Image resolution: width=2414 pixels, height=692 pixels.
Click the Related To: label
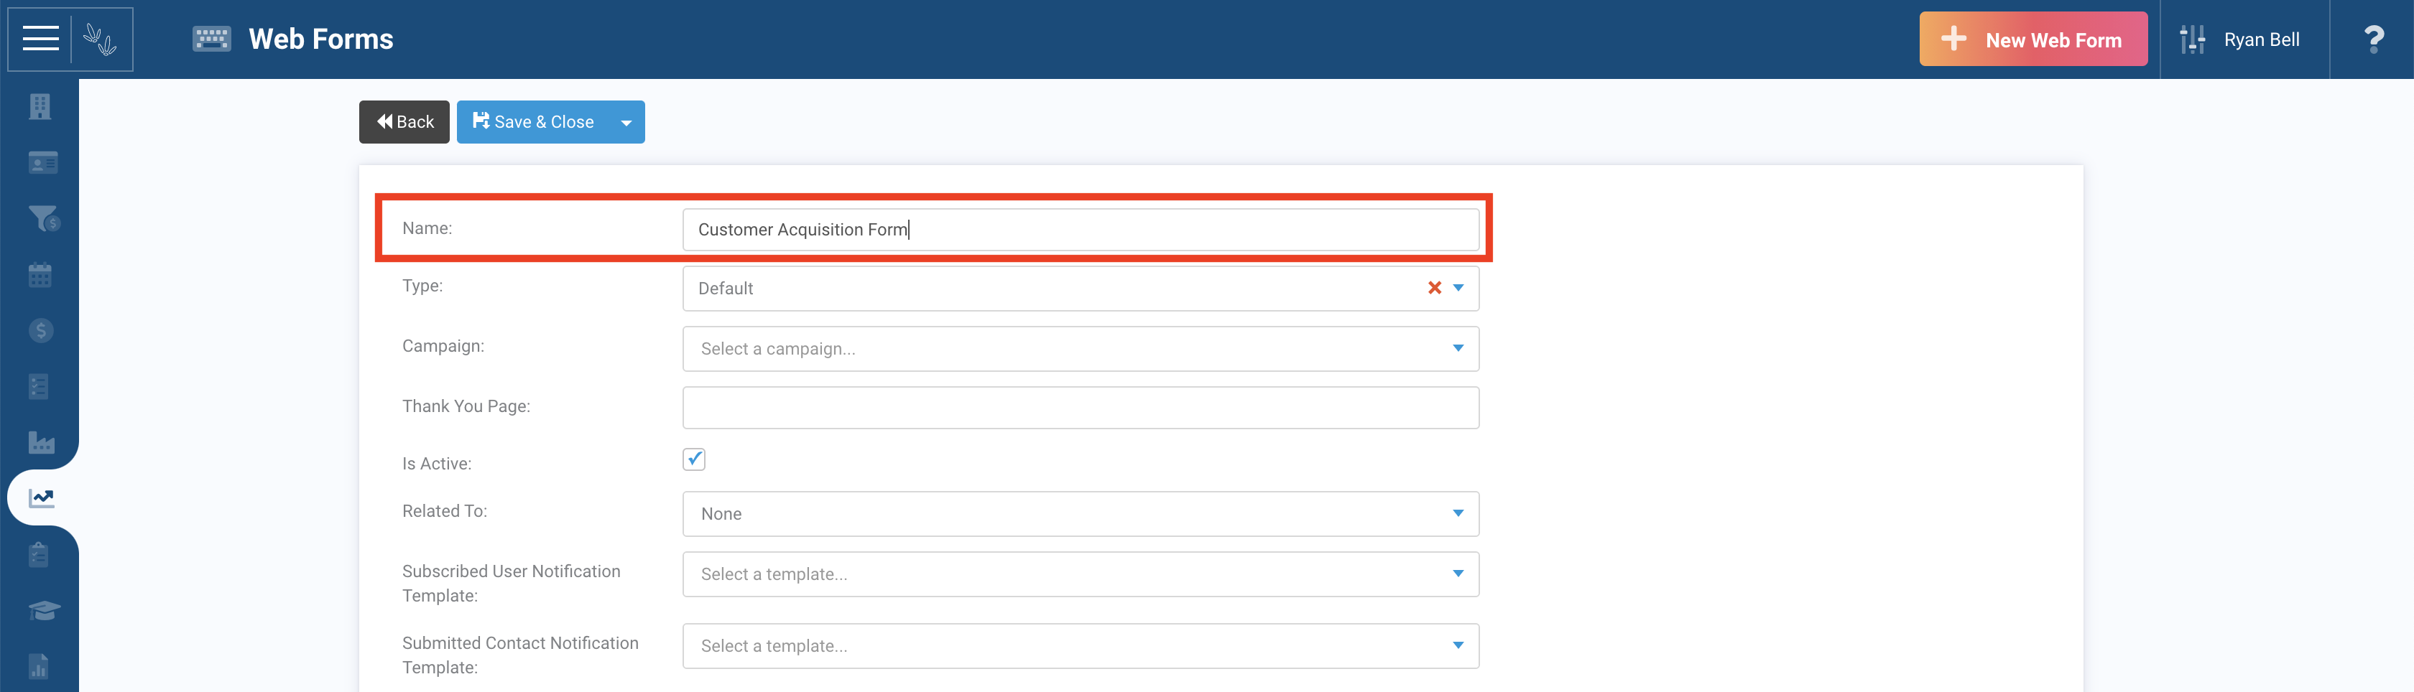444,511
